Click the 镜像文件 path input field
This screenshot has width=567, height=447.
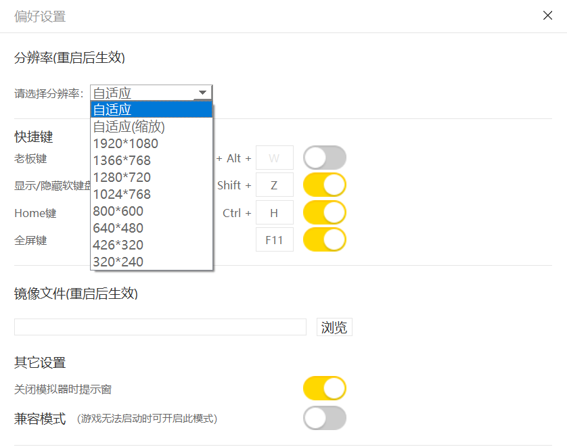(x=160, y=327)
